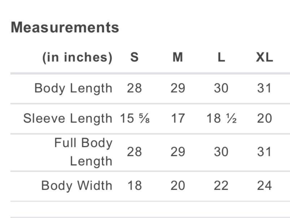Click Body Length value 28 for S

(135, 88)
